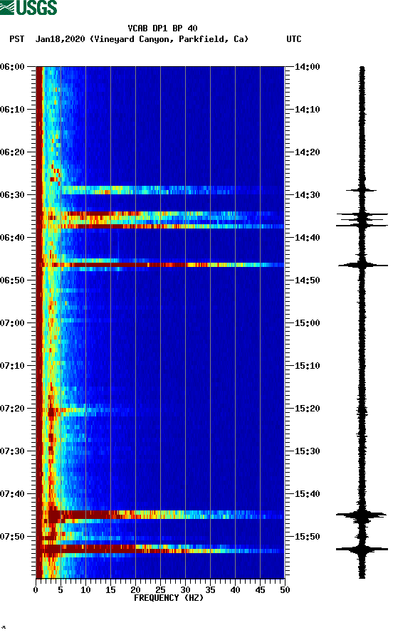The height and width of the screenshot is (635, 393).
Task: Click the 06:20 PST time label
Action: [12, 152]
